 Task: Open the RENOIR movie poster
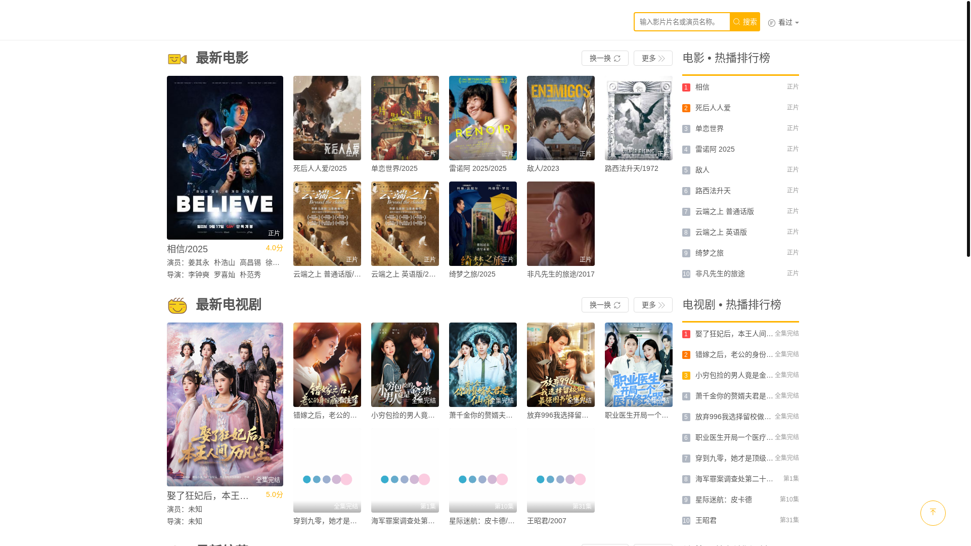(x=482, y=118)
